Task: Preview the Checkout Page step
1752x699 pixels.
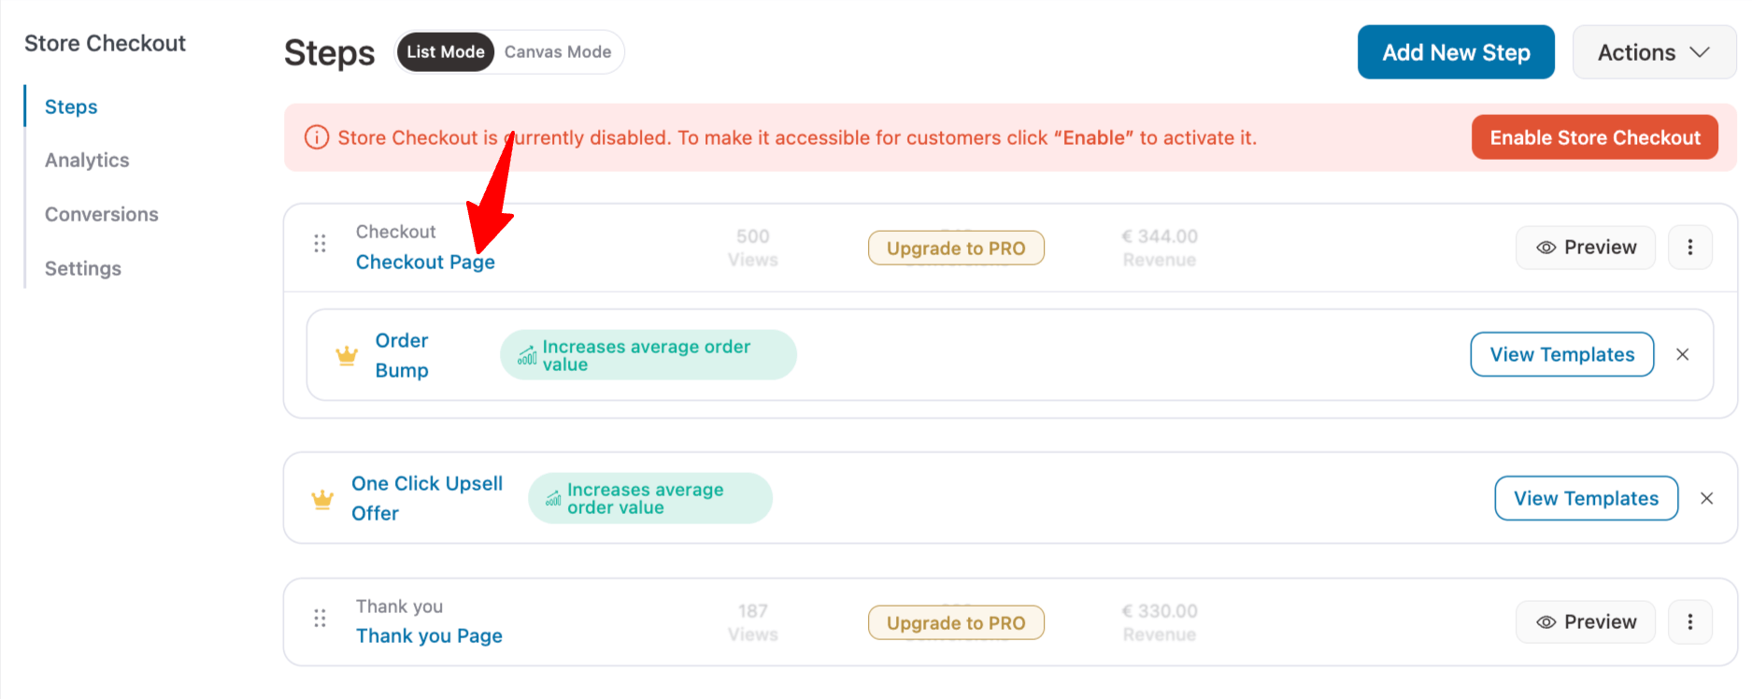Action: coord(1586,248)
